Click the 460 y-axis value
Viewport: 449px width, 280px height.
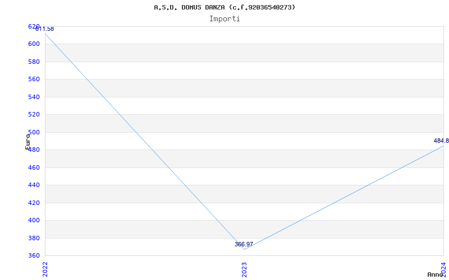tap(34, 167)
